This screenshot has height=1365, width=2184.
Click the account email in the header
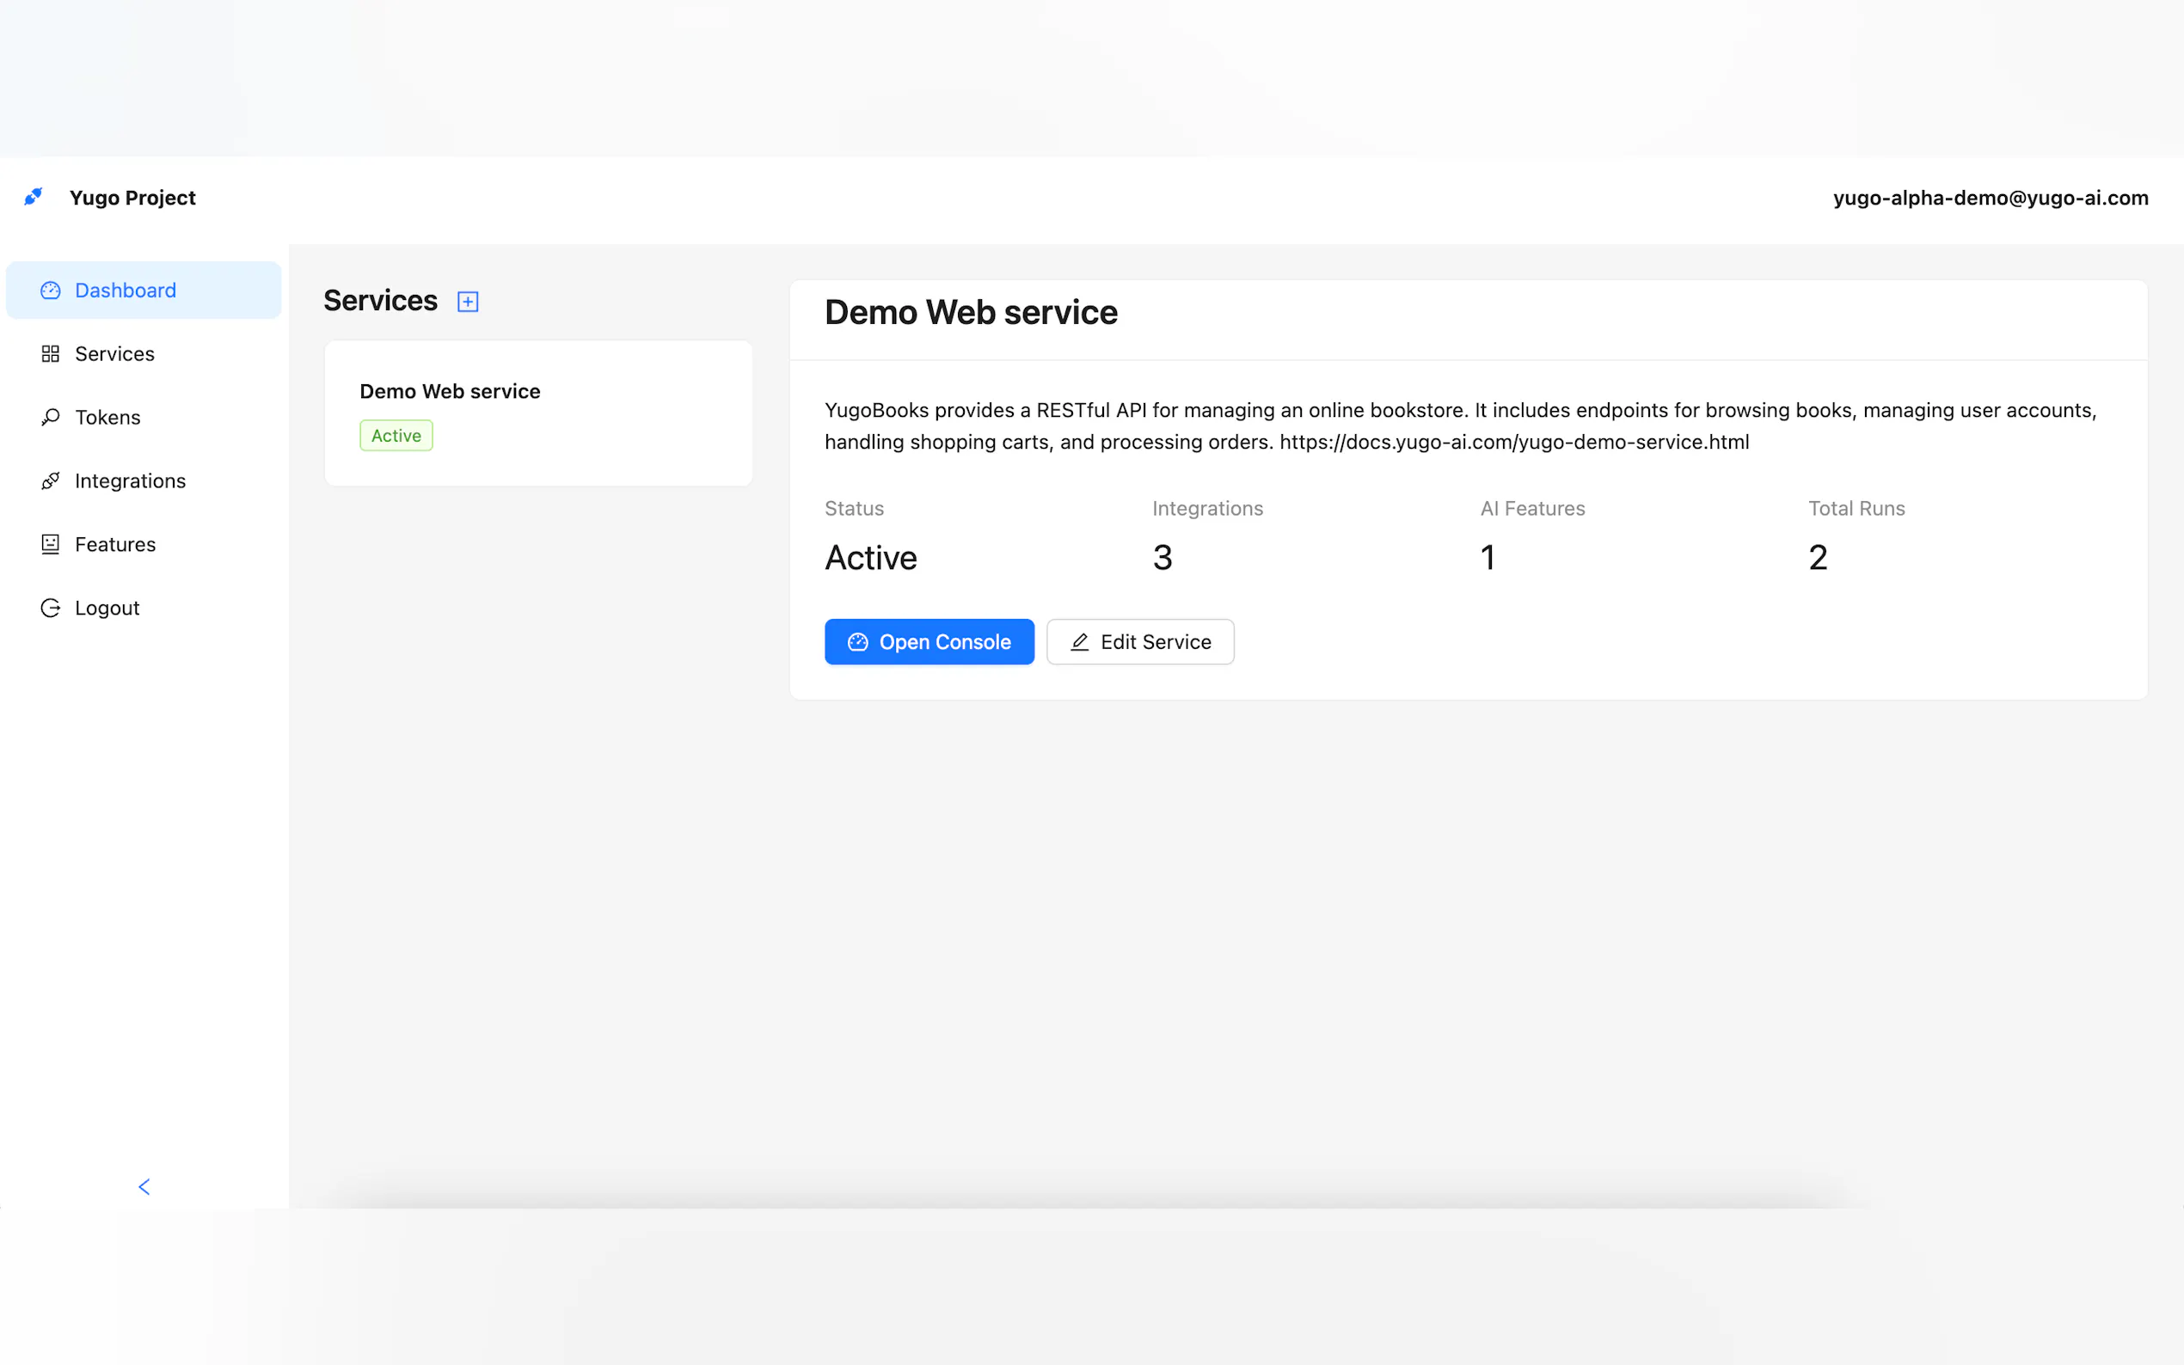point(1990,198)
